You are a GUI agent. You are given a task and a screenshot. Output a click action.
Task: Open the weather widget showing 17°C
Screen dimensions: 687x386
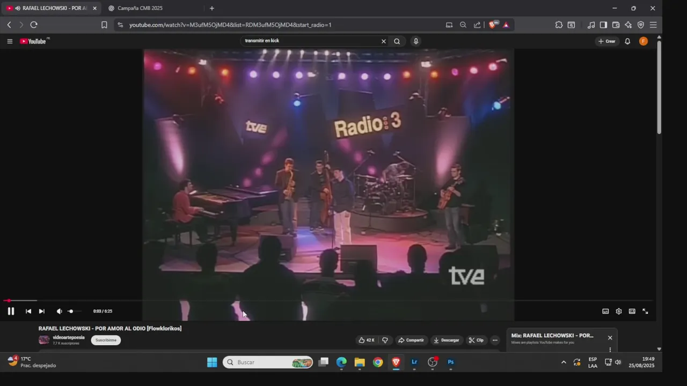pyautogui.click(x=32, y=362)
